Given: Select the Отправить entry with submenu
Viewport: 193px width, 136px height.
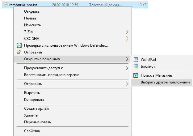Looking at the screenshot, I should coord(73,84).
